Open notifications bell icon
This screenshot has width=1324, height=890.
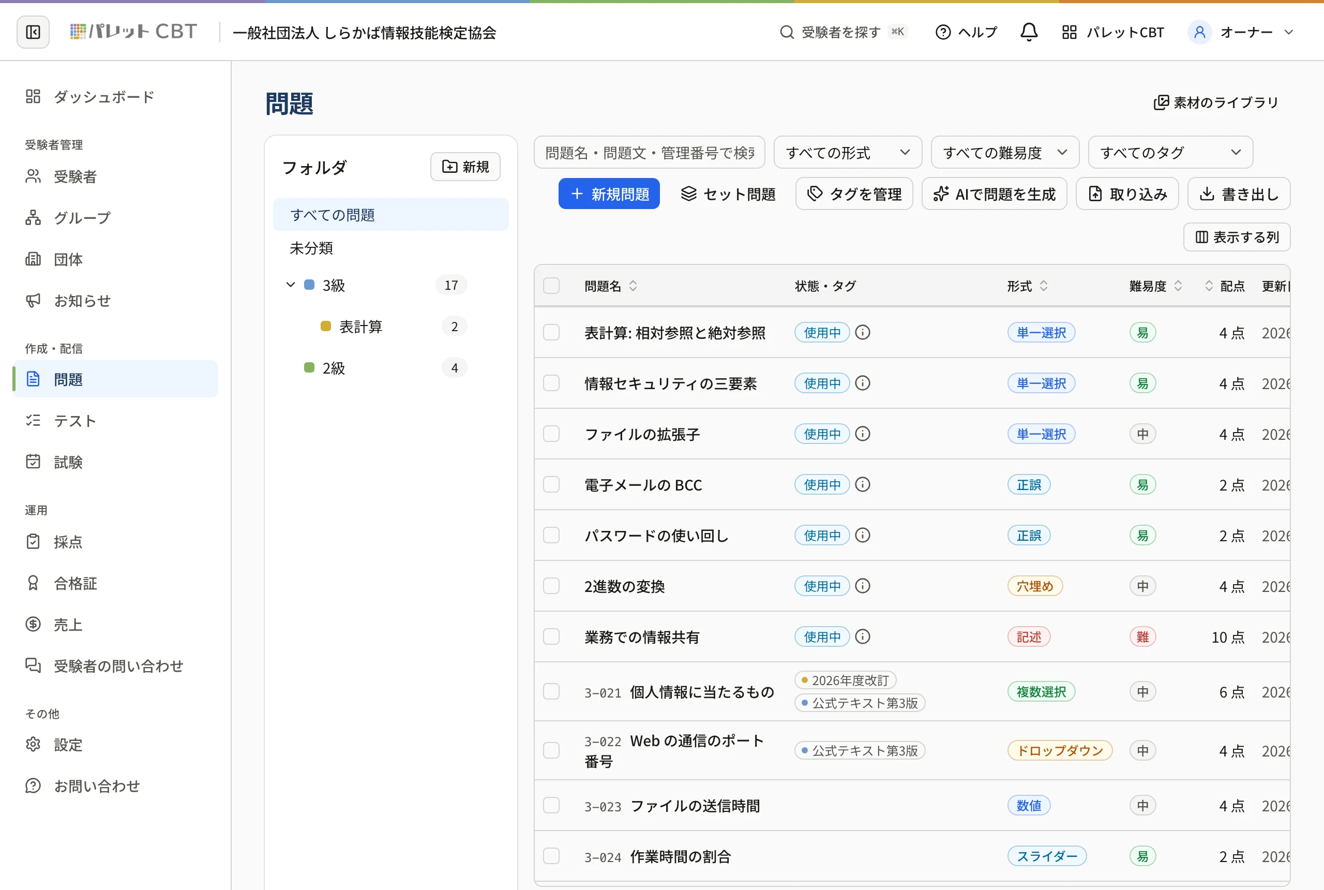click(x=1029, y=32)
